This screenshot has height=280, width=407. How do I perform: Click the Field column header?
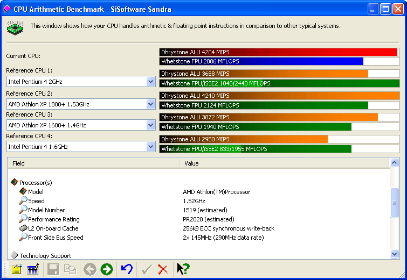[x=93, y=163]
